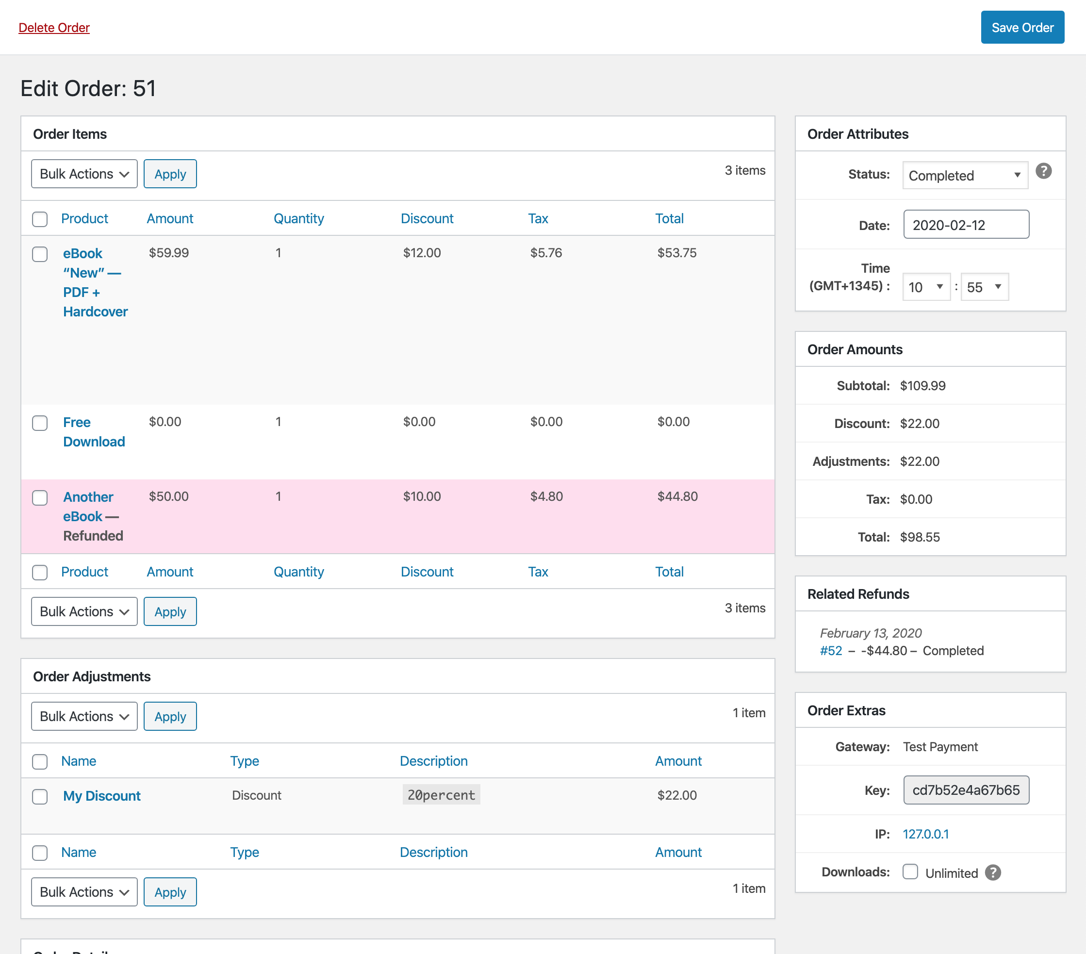
Task: Sort order items by Total in footer row
Action: click(670, 572)
